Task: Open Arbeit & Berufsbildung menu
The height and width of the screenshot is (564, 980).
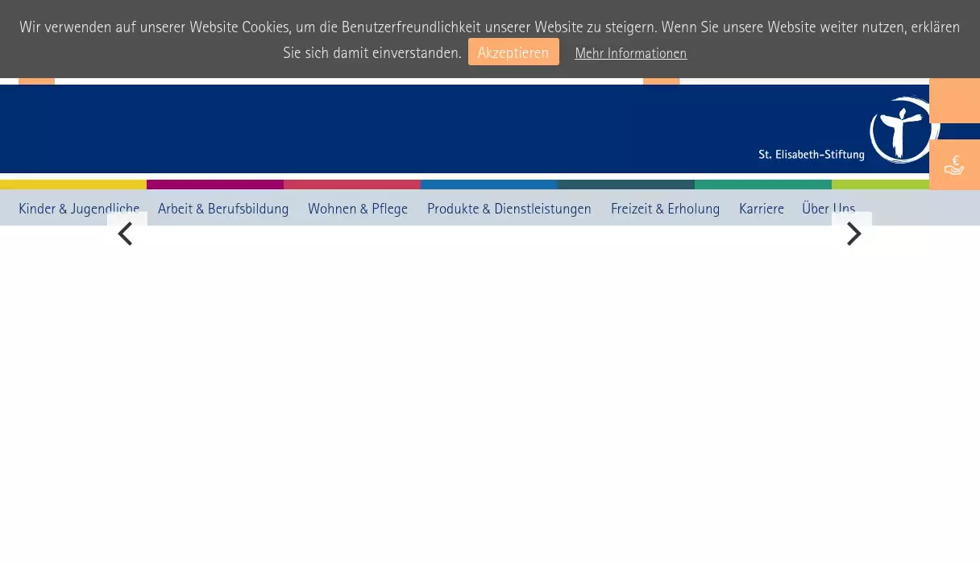Action: 223,209
